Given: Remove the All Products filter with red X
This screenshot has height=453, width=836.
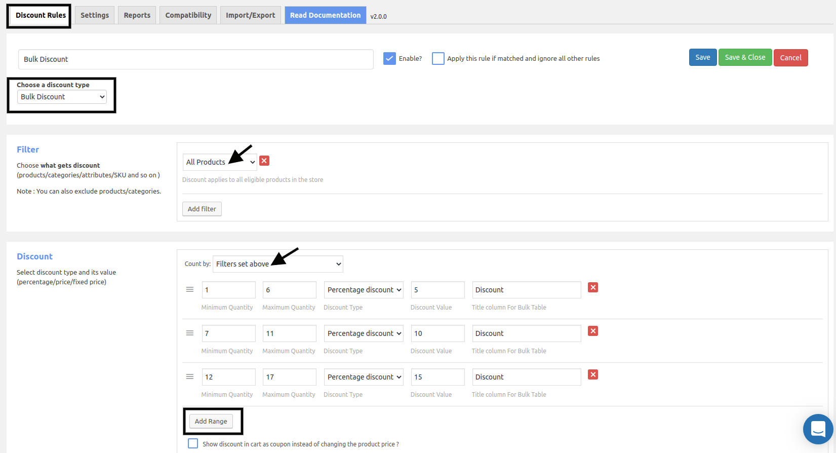Looking at the screenshot, I should coord(264,161).
